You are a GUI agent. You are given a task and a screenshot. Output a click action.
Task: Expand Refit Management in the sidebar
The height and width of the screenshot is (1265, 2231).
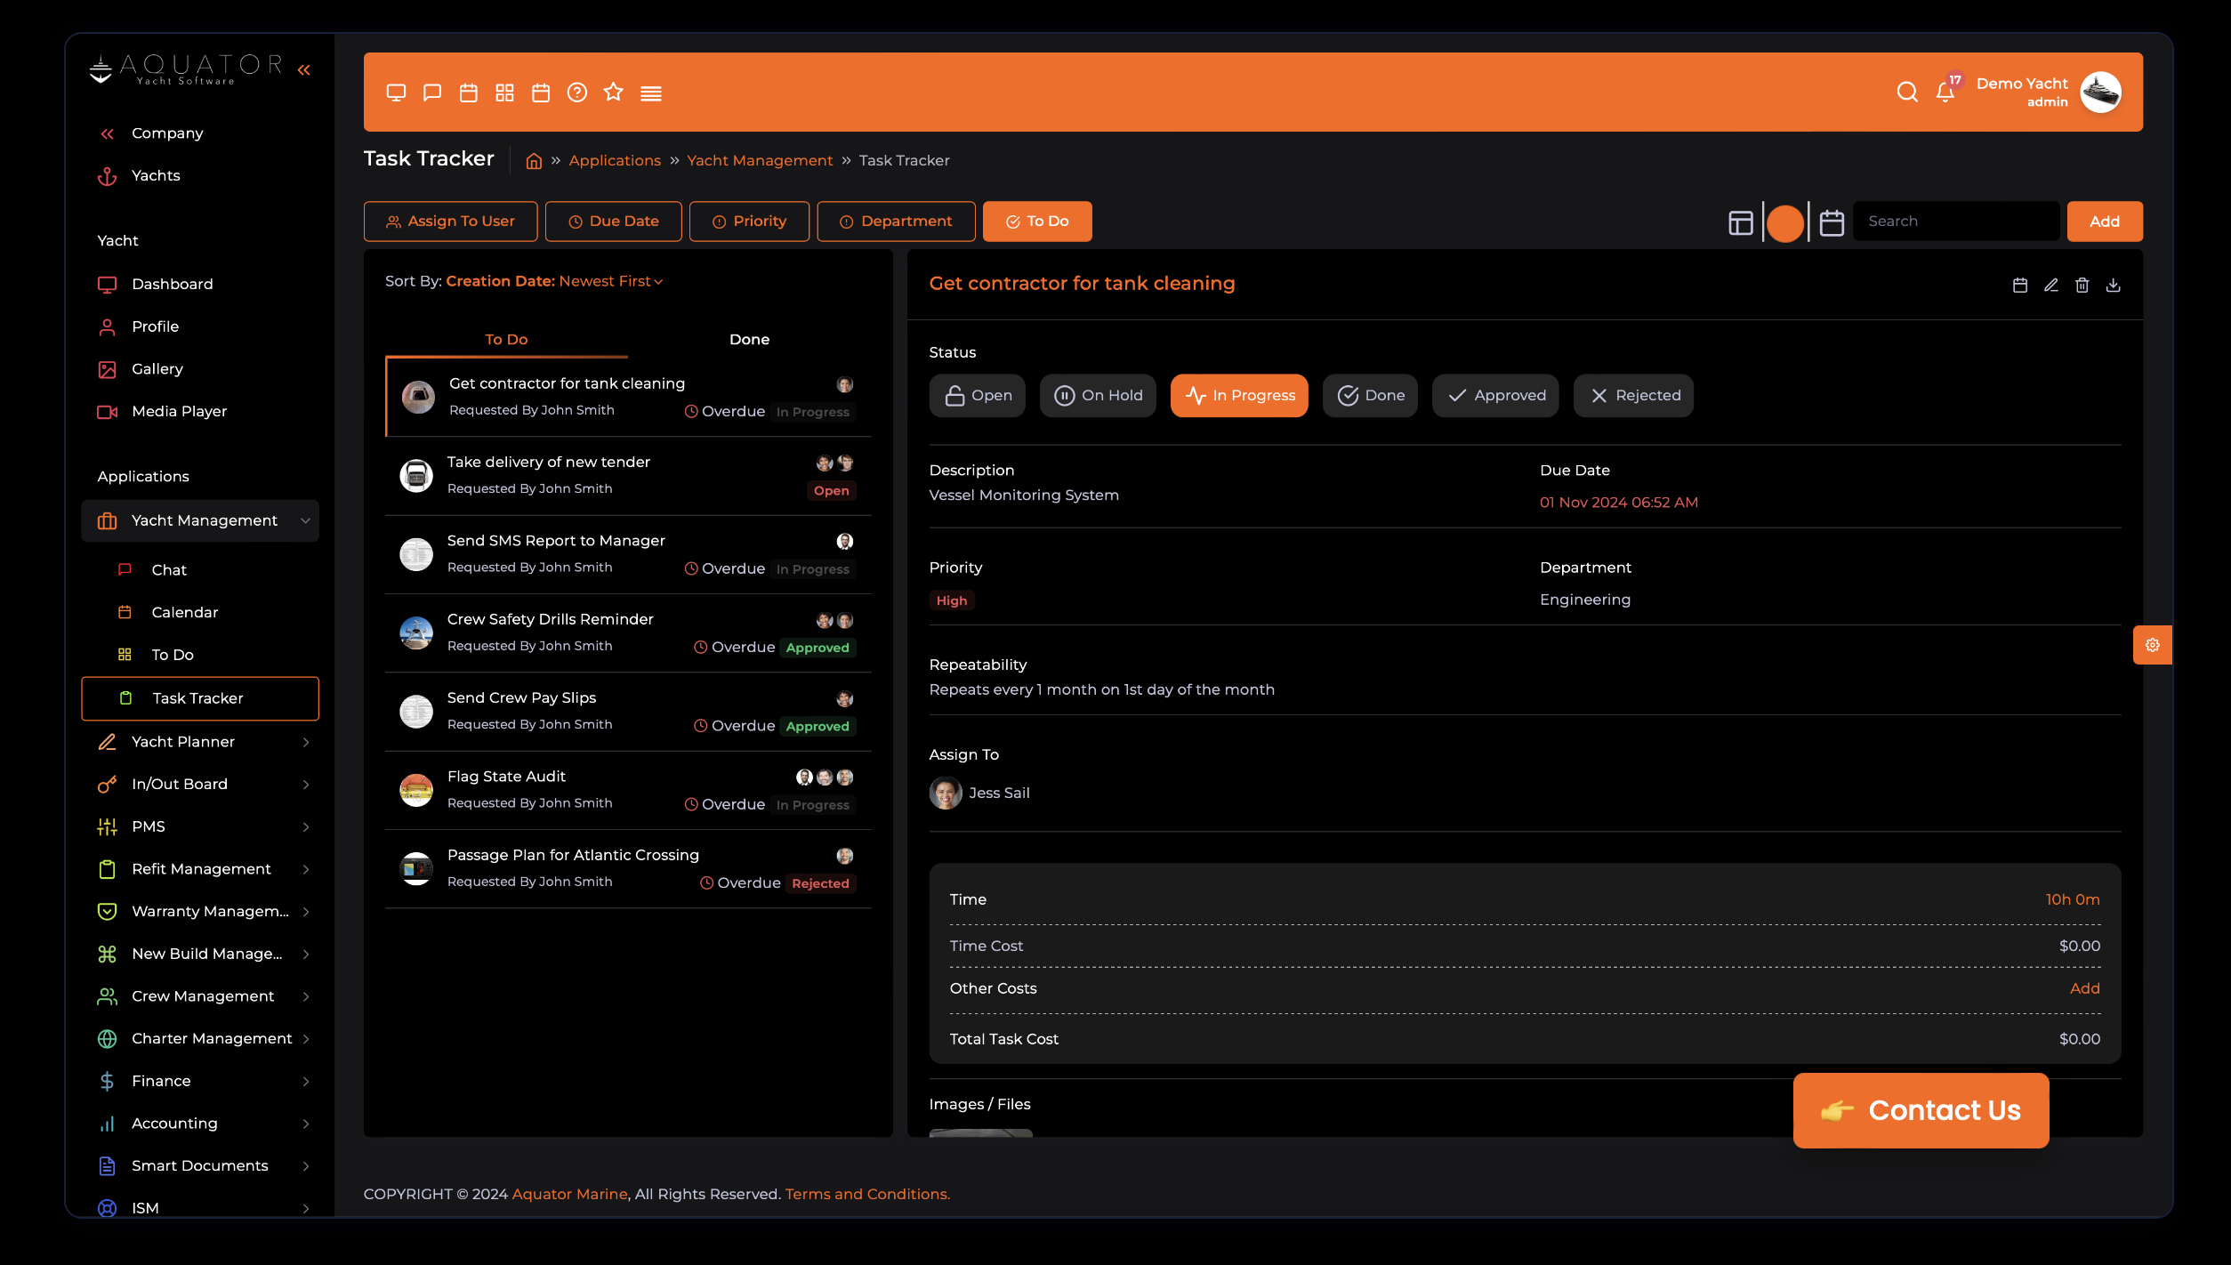point(200,868)
